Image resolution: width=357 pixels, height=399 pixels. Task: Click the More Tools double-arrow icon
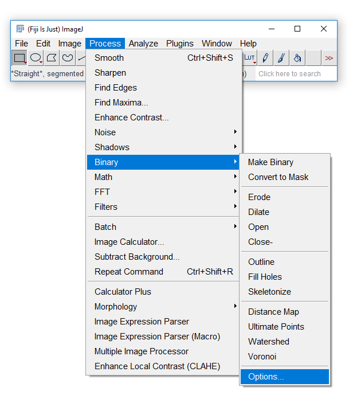click(x=329, y=58)
